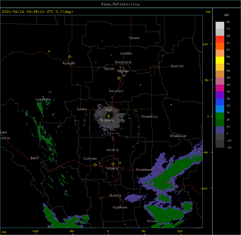This screenshot has width=241, height=235.
Task: Pick the dark orange legend swatch above 57
Action: tap(220, 46)
